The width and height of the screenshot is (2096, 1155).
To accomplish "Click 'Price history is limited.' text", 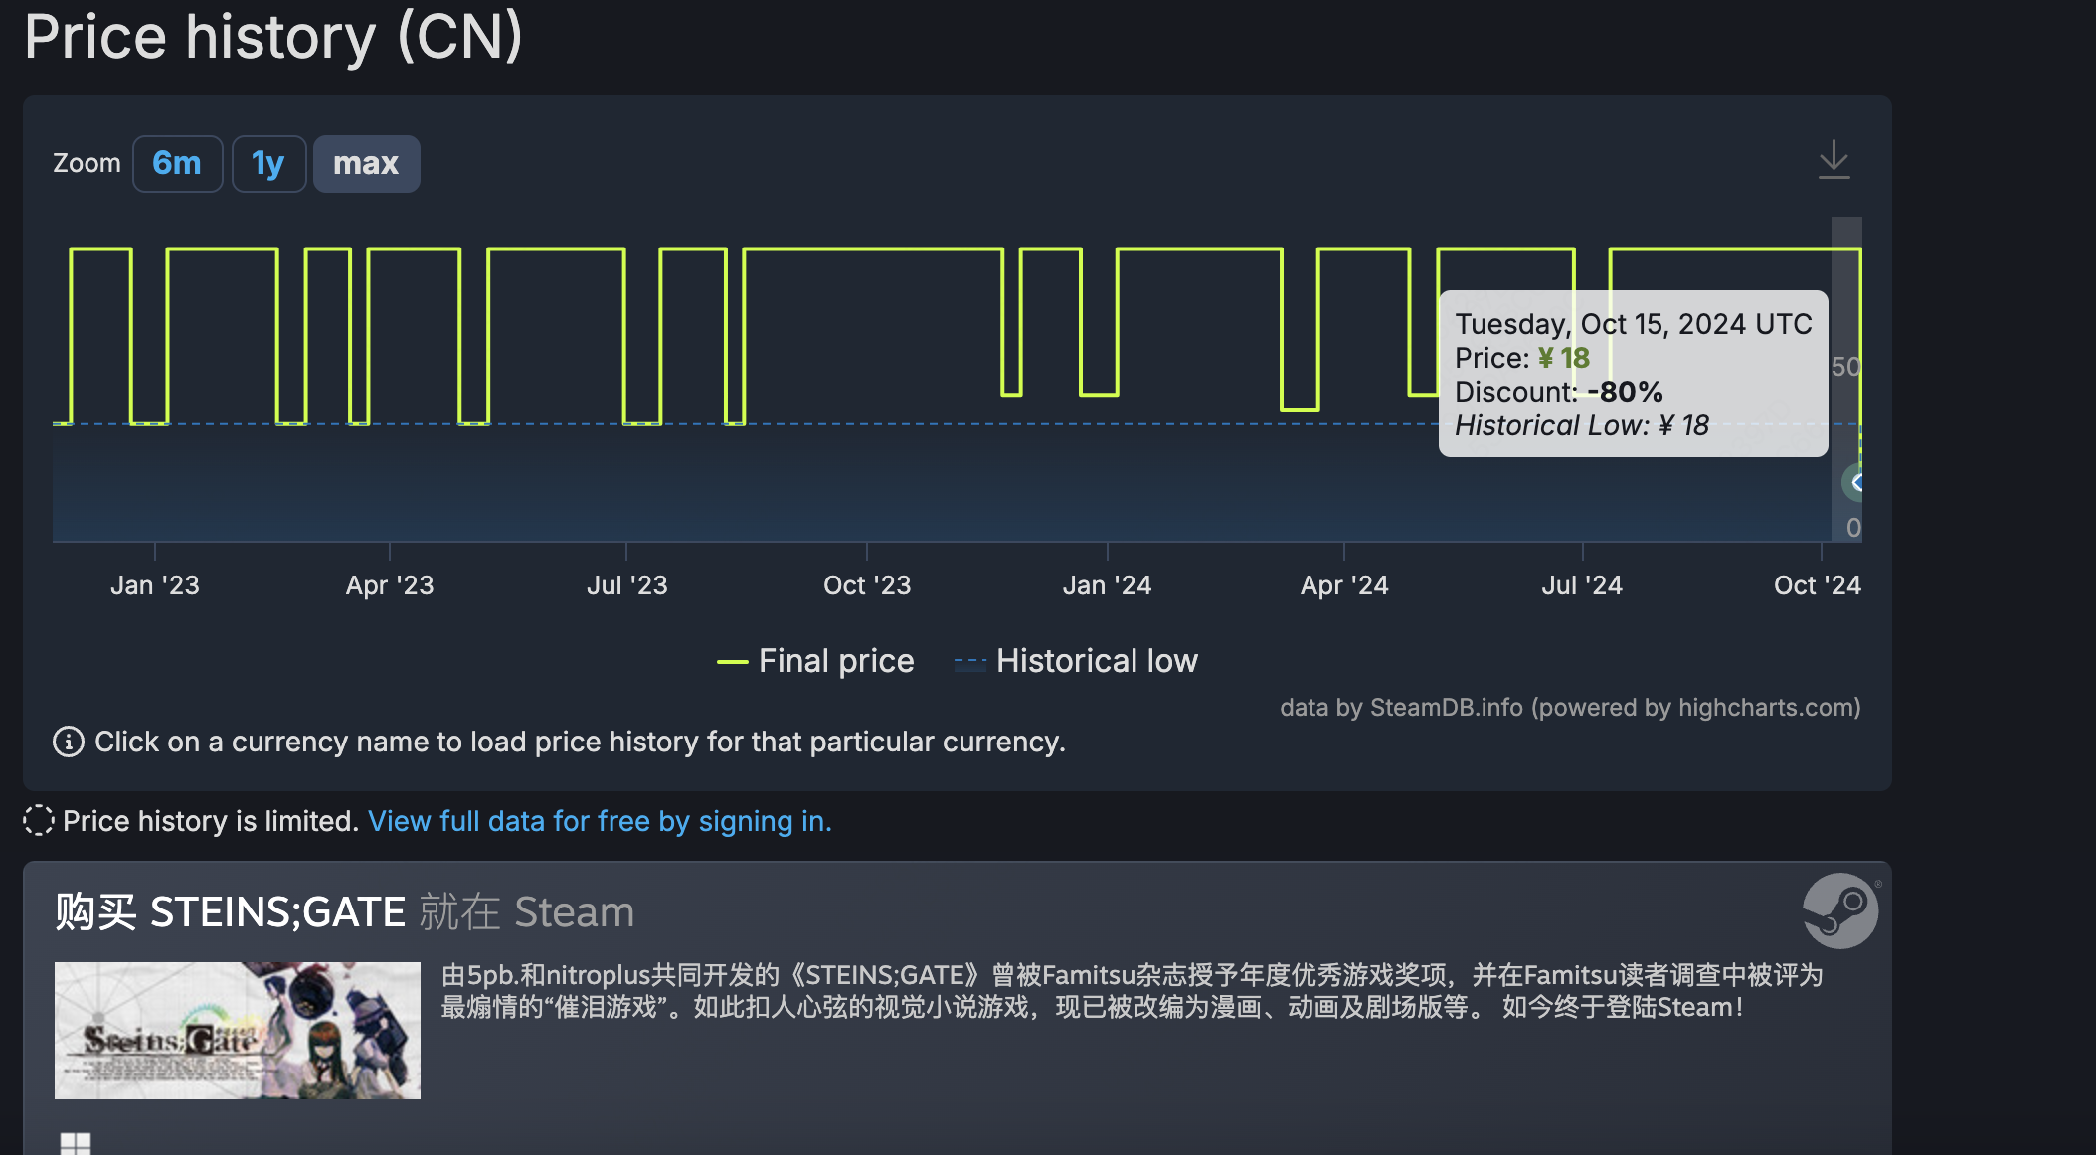I will click(211, 821).
